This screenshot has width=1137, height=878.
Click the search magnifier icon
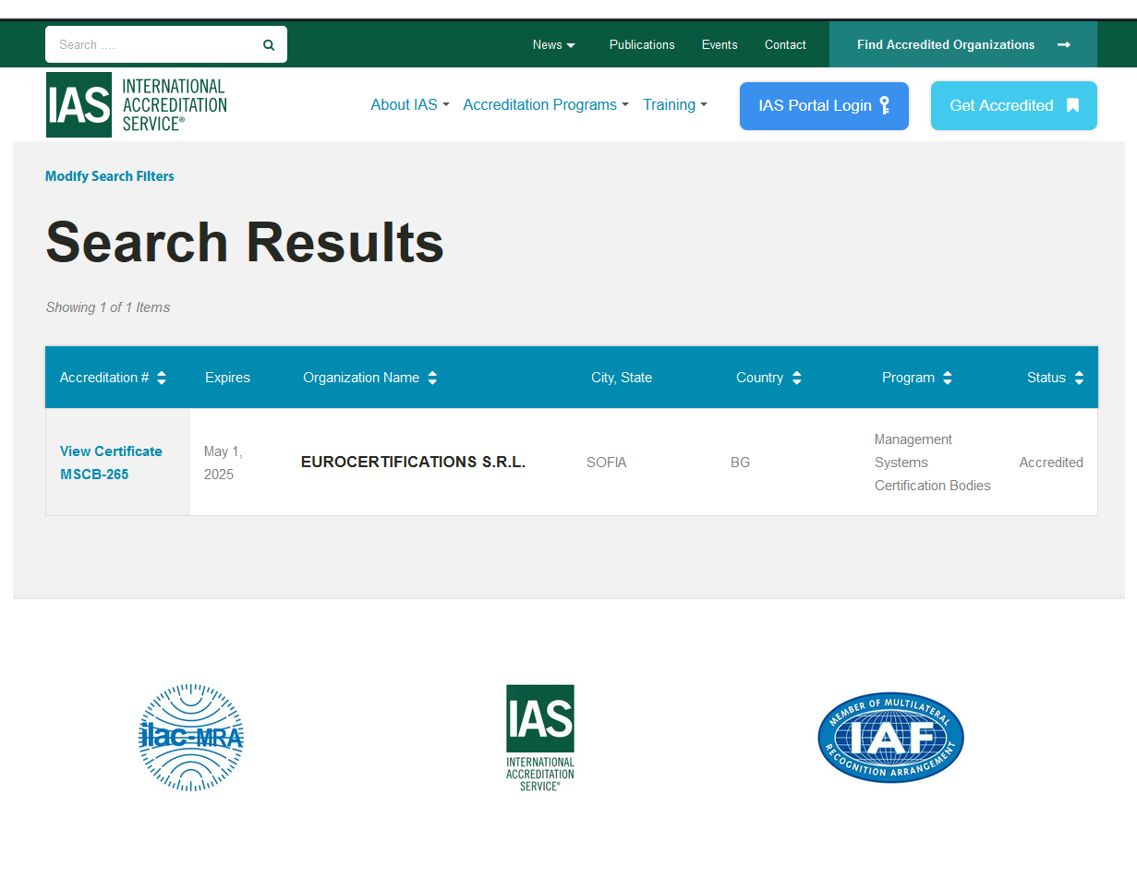click(269, 45)
